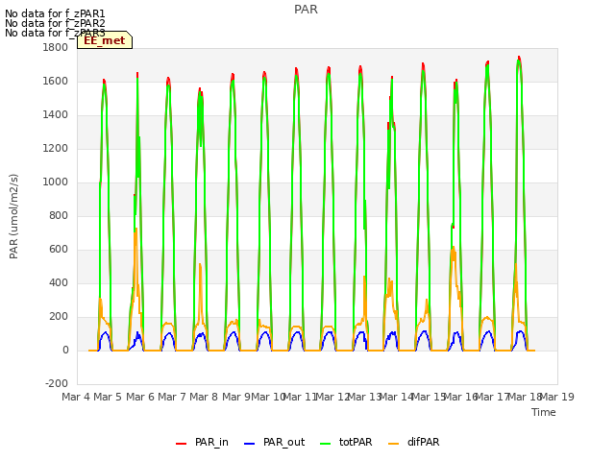The image size is (615, 461).
Task: Click the y-axis tick value 1000
Action: (x=56, y=182)
